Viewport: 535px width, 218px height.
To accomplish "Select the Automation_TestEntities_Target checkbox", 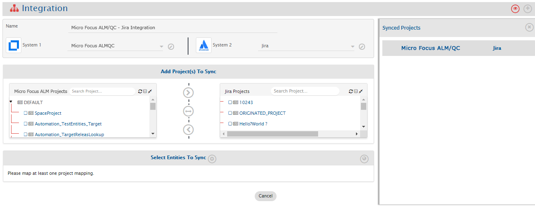I will pos(26,124).
